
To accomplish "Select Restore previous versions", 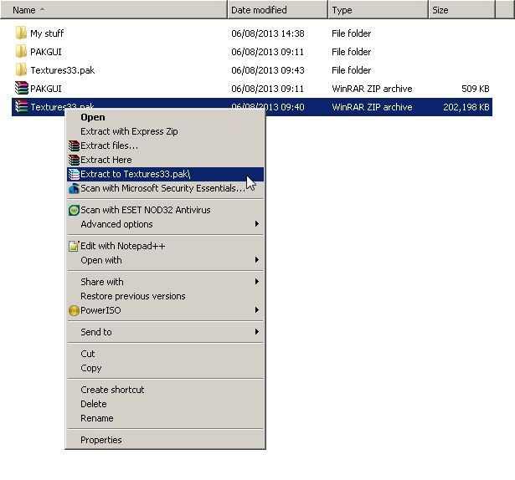I will tap(165, 296).
